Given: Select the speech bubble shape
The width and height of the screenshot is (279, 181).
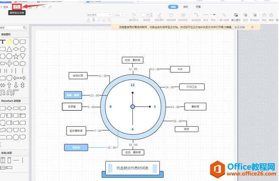Looking at the screenshot, I should tap(22, 63).
